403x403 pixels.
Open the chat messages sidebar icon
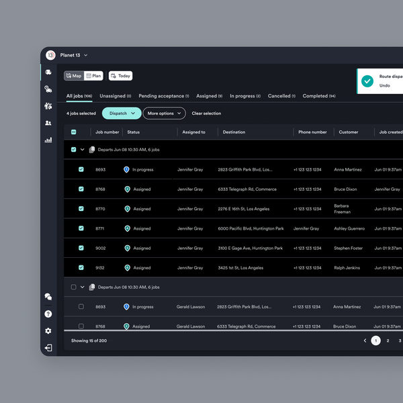pyautogui.click(x=48, y=296)
